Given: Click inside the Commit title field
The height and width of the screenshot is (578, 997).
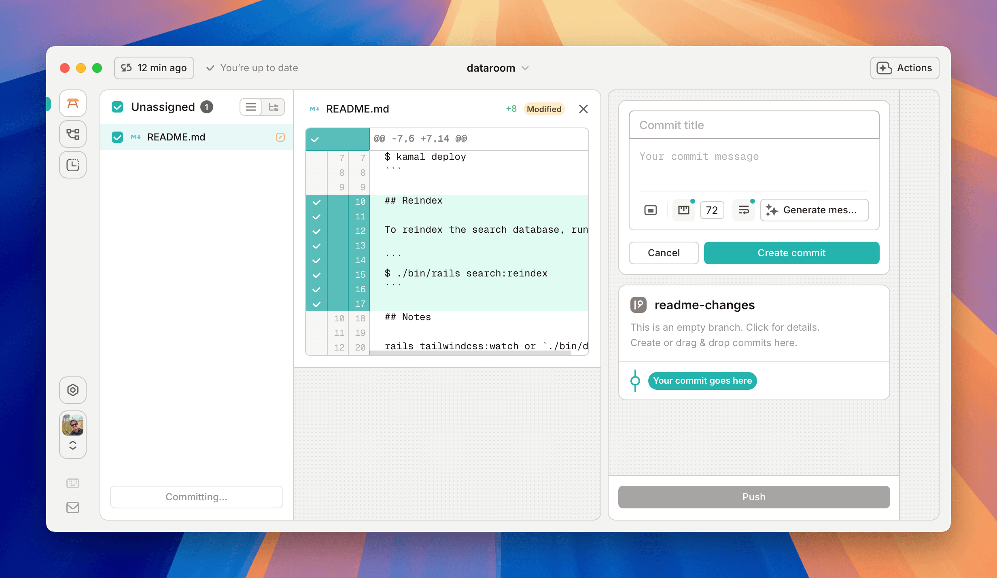Looking at the screenshot, I should pyautogui.click(x=753, y=125).
